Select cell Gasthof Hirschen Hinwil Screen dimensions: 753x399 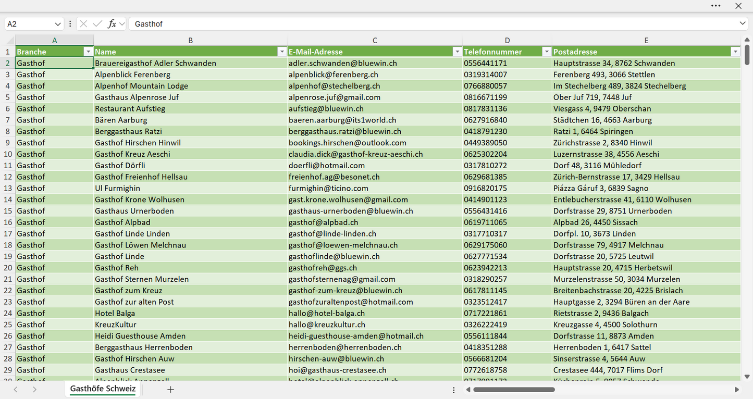190,143
